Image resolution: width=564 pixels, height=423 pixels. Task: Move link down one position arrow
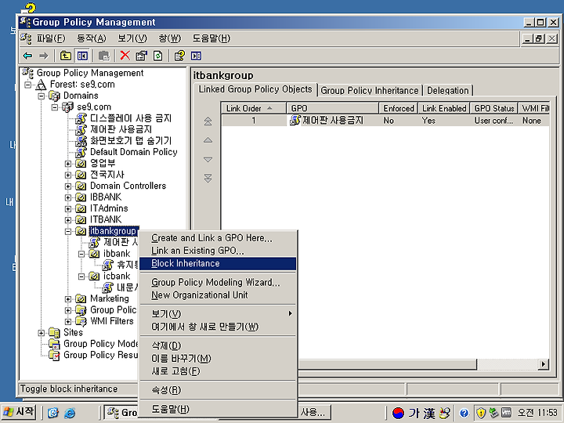[208, 159]
